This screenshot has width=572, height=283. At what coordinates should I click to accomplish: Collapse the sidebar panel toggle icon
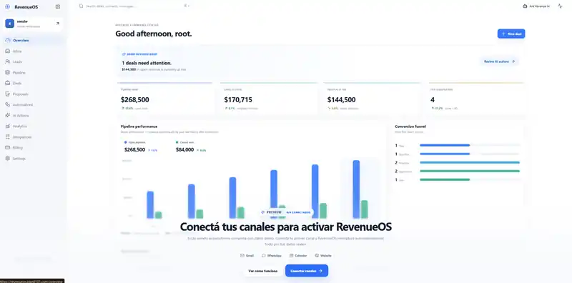[x=58, y=6]
